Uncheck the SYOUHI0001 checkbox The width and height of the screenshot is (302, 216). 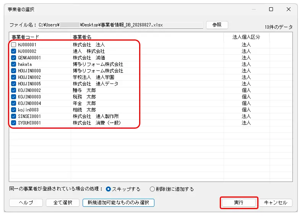pos(13,123)
